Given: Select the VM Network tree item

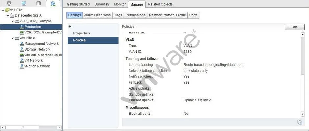Looking at the screenshot, I should click(x=34, y=61).
